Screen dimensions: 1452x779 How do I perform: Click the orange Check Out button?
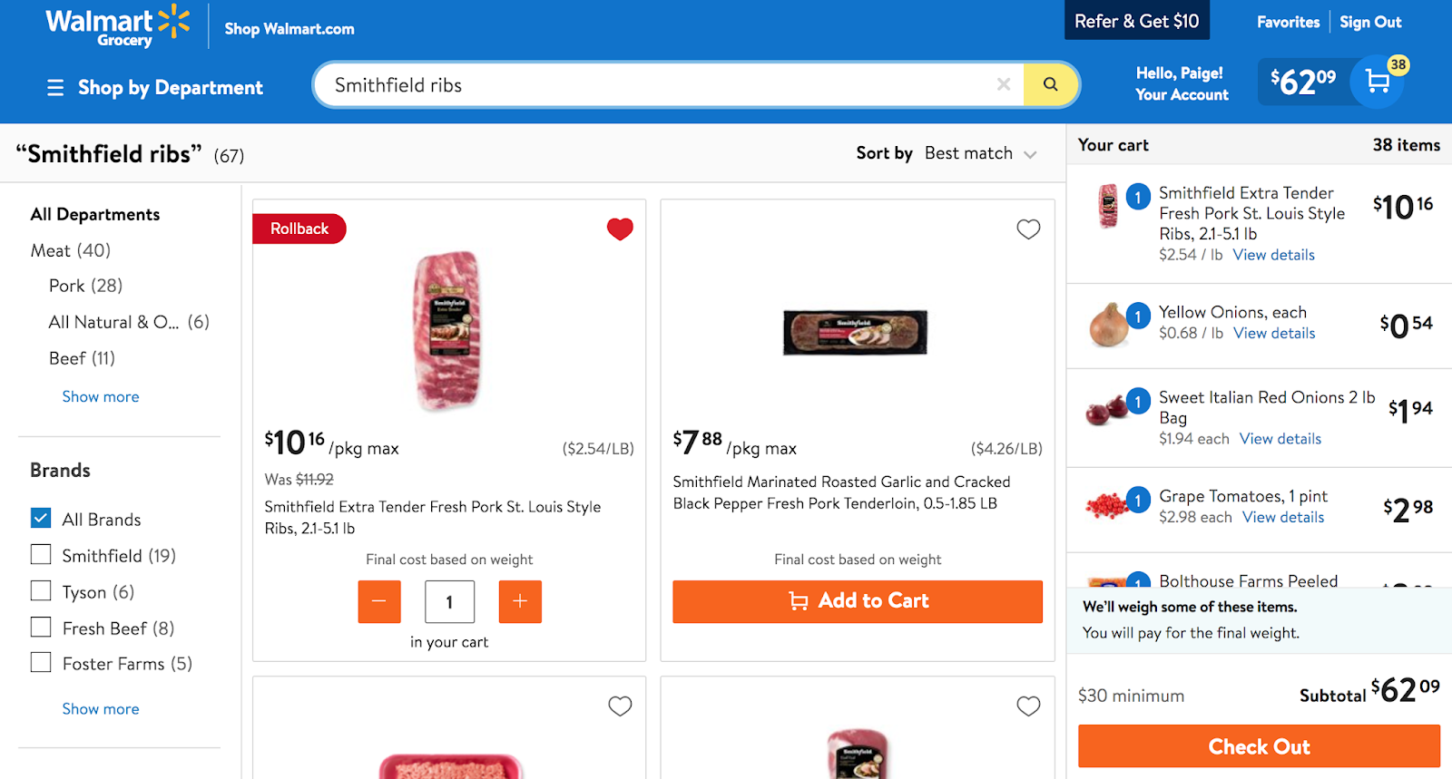1259,746
